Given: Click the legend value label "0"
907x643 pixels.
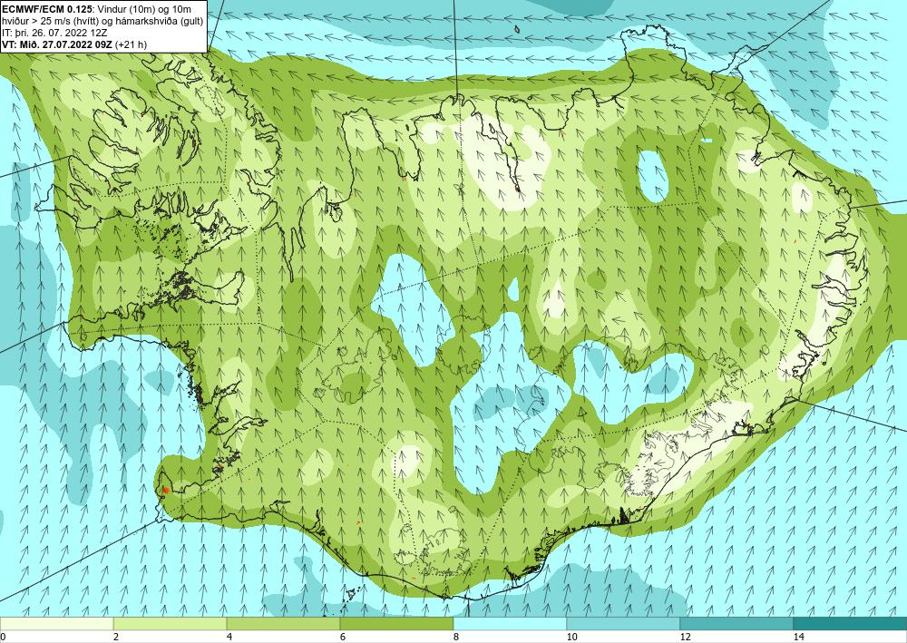Looking at the screenshot, I should click(3, 637).
